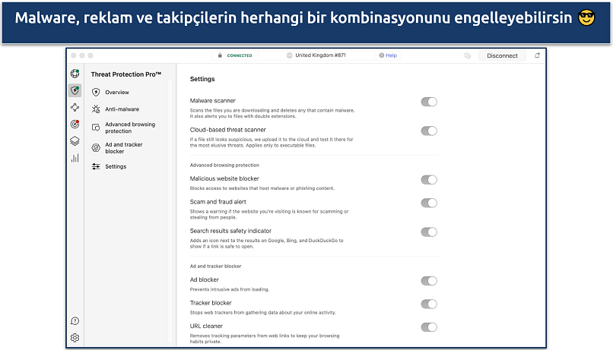Toggle the Cloud-based threat scanner switch
The width and height of the screenshot is (613, 350).
pos(429,131)
